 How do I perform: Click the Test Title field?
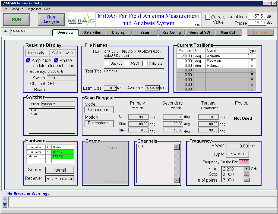click(134, 76)
